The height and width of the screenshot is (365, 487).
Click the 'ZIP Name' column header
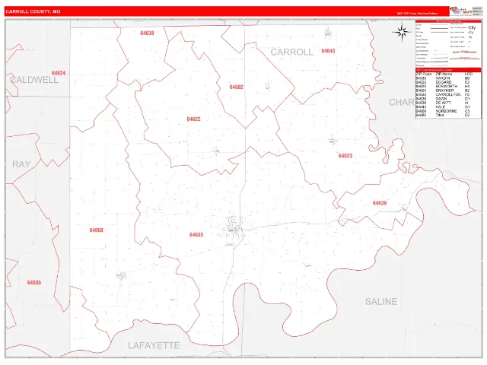pyautogui.click(x=444, y=75)
